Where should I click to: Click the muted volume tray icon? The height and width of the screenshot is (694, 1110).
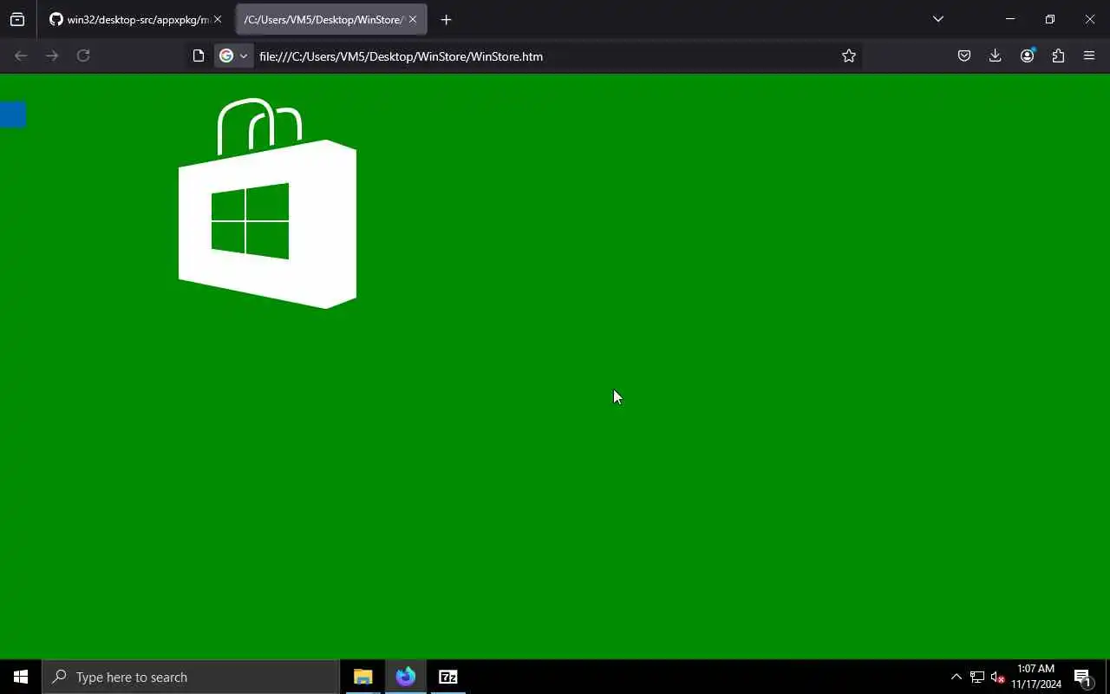click(997, 677)
